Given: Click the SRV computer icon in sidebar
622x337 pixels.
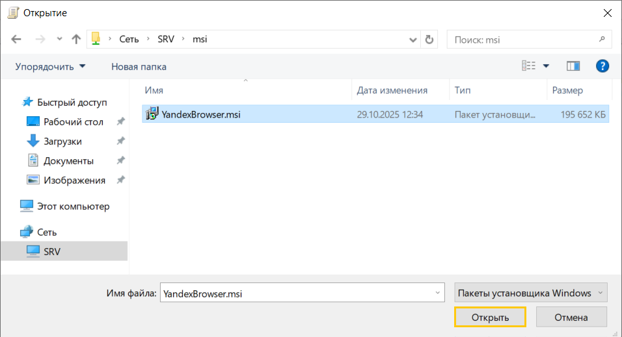Looking at the screenshot, I should tap(33, 251).
